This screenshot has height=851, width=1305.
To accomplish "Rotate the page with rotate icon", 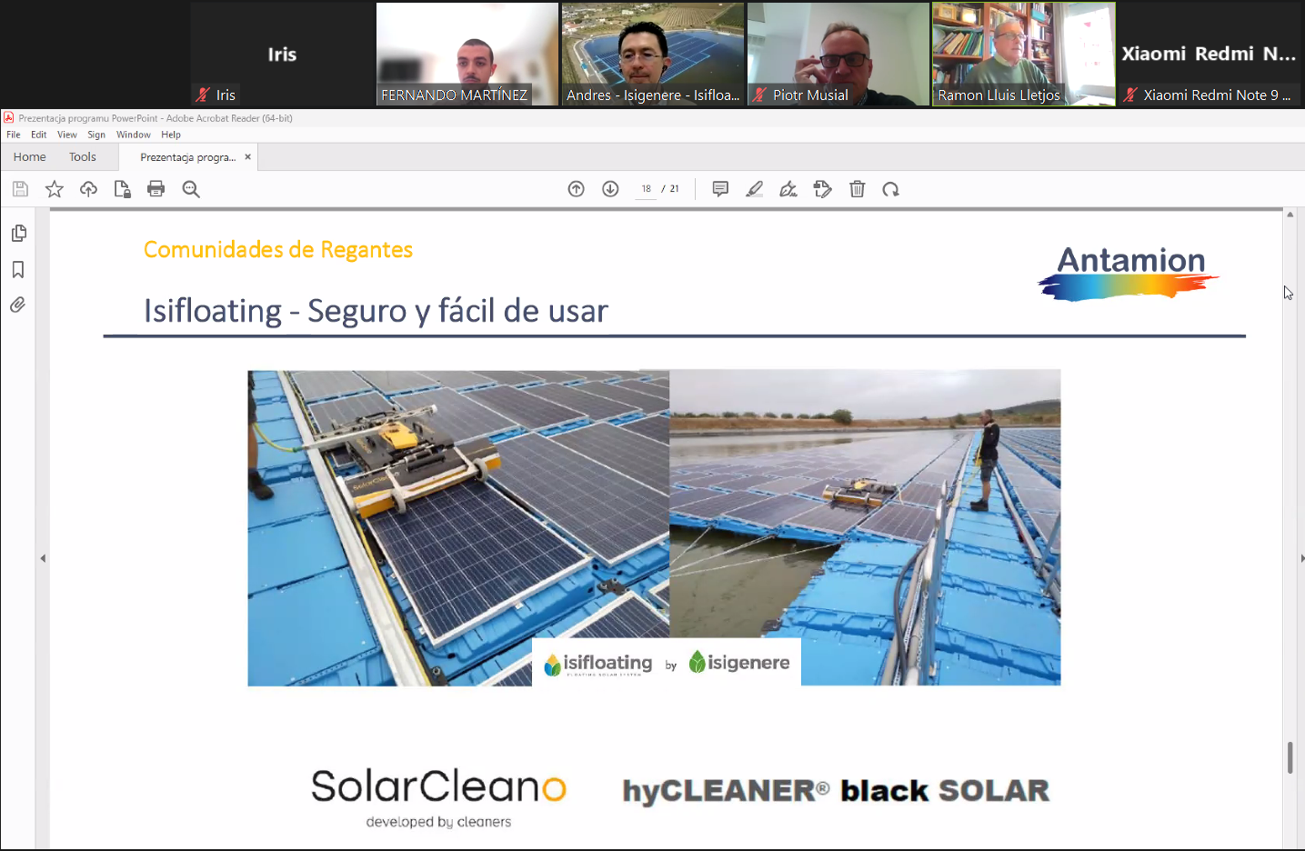I will [891, 189].
